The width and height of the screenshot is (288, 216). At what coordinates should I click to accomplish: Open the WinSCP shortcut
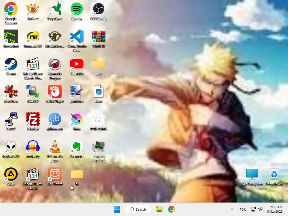[33, 91]
